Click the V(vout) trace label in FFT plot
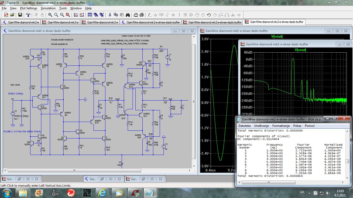 click(300, 50)
